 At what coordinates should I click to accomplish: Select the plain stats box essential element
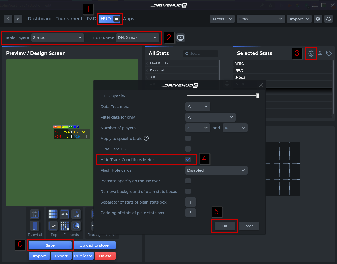(x=35, y=214)
